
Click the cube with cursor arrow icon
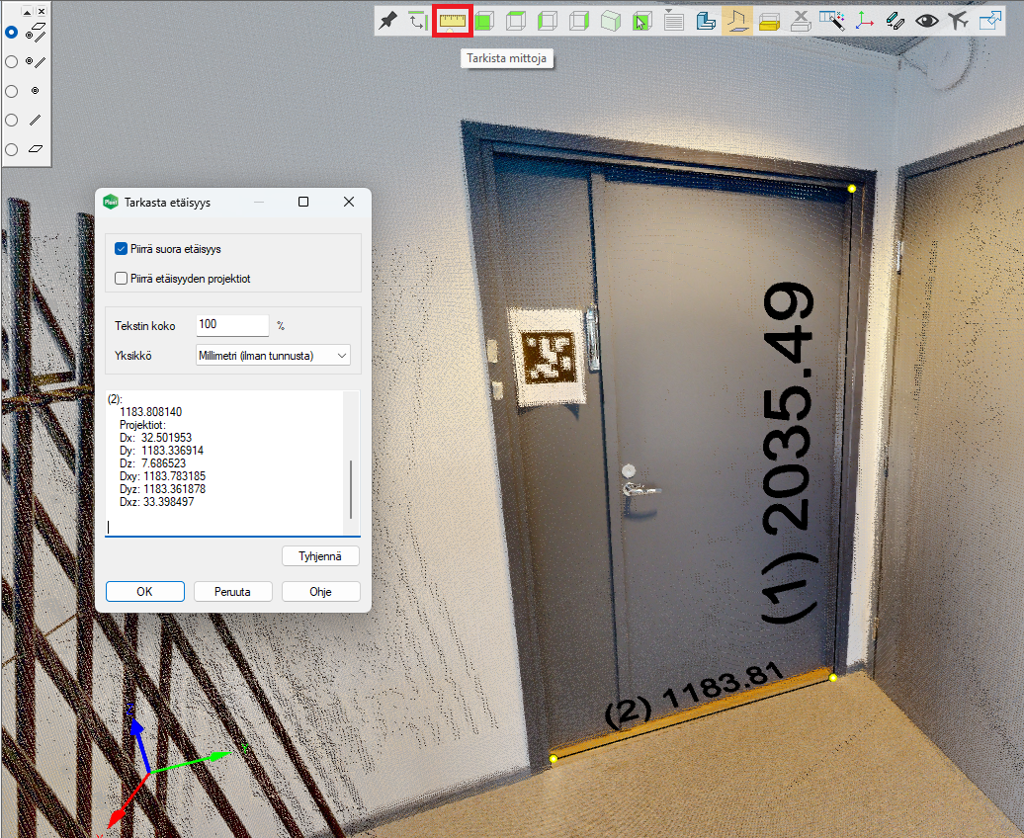point(642,21)
